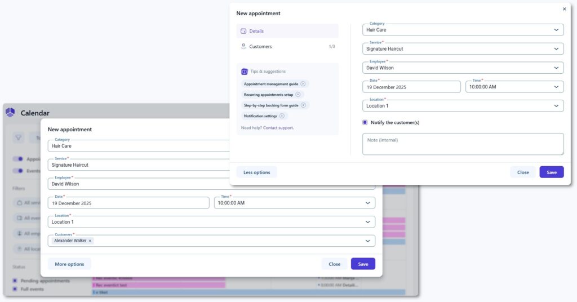The height and width of the screenshot is (302, 577).
Task: Switch to the Customers tab
Action: pyautogui.click(x=260, y=47)
